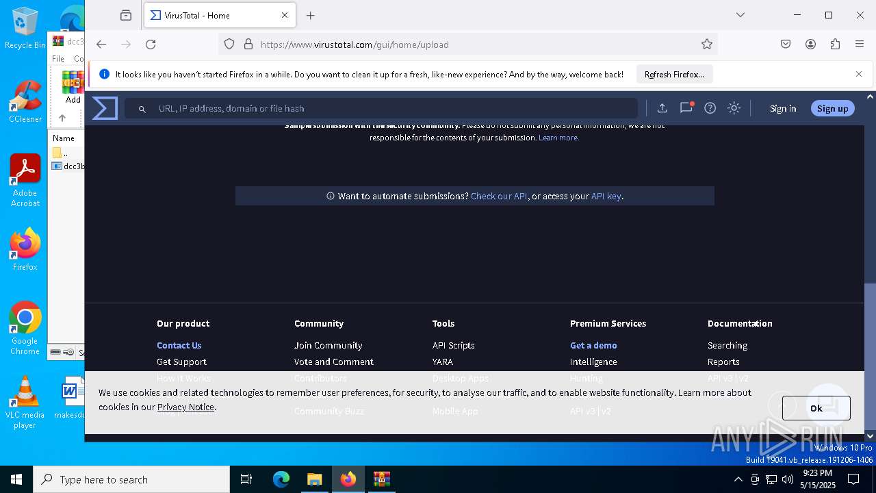The height and width of the screenshot is (493, 876).
Task: Open the Learn more link
Action: (558, 138)
